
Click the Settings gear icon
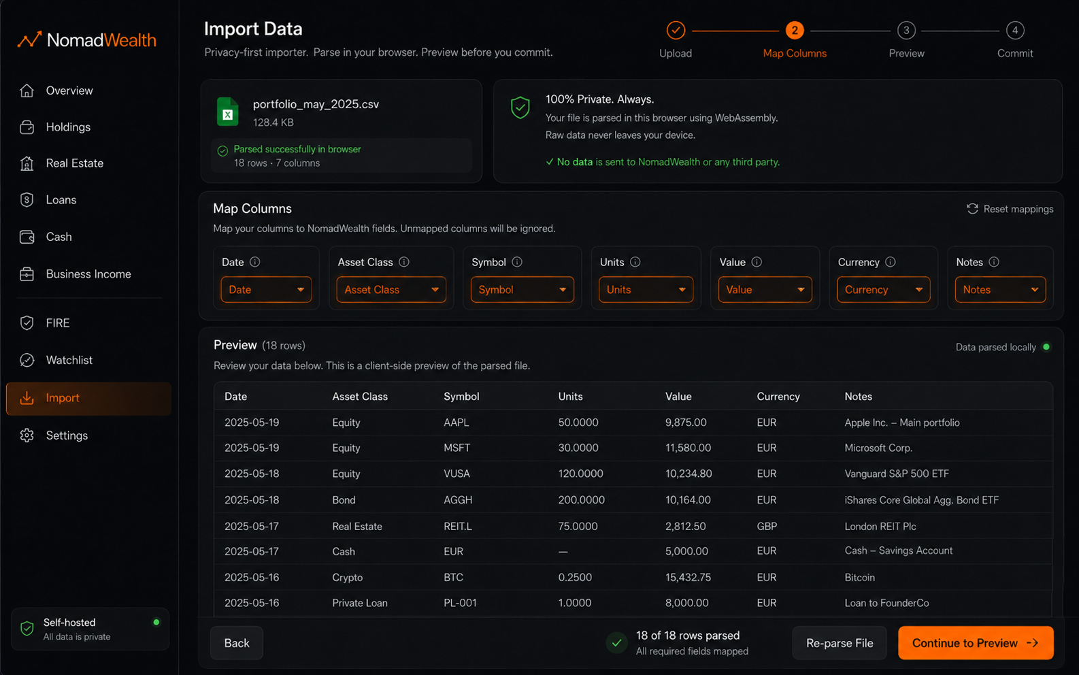coord(27,435)
